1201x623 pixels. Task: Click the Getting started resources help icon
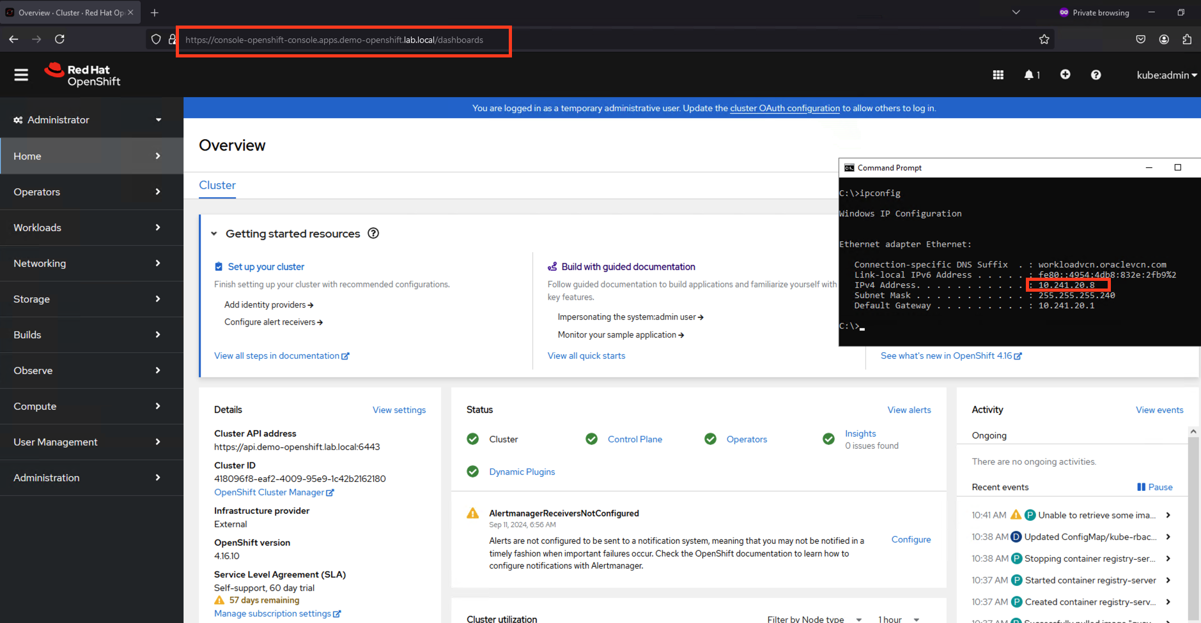[x=373, y=234]
